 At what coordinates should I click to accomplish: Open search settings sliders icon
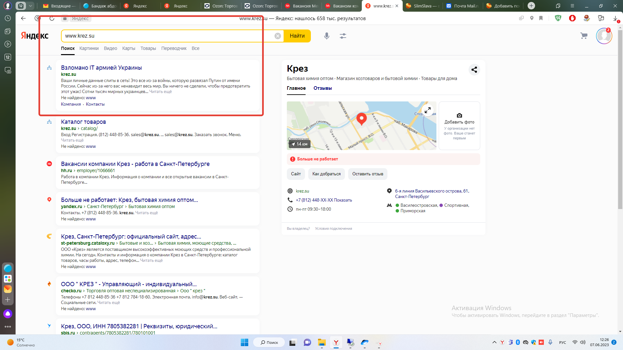pos(343,36)
